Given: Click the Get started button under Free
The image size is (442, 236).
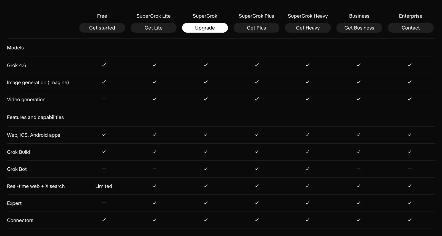Looking at the screenshot, I should coord(102,28).
